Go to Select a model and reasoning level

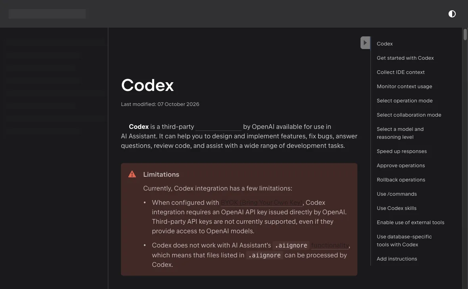pos(400,133)
